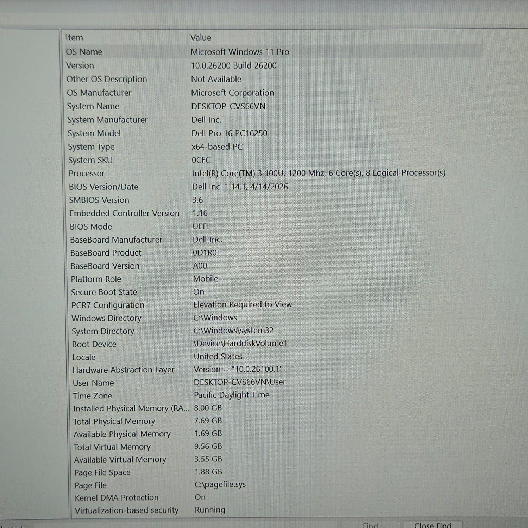Select the Platform Role row
Viewport: 528px width, 528px height.
(96, 279)
